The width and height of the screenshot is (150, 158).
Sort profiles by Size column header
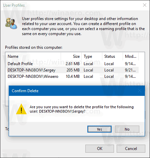pos(71,56)
